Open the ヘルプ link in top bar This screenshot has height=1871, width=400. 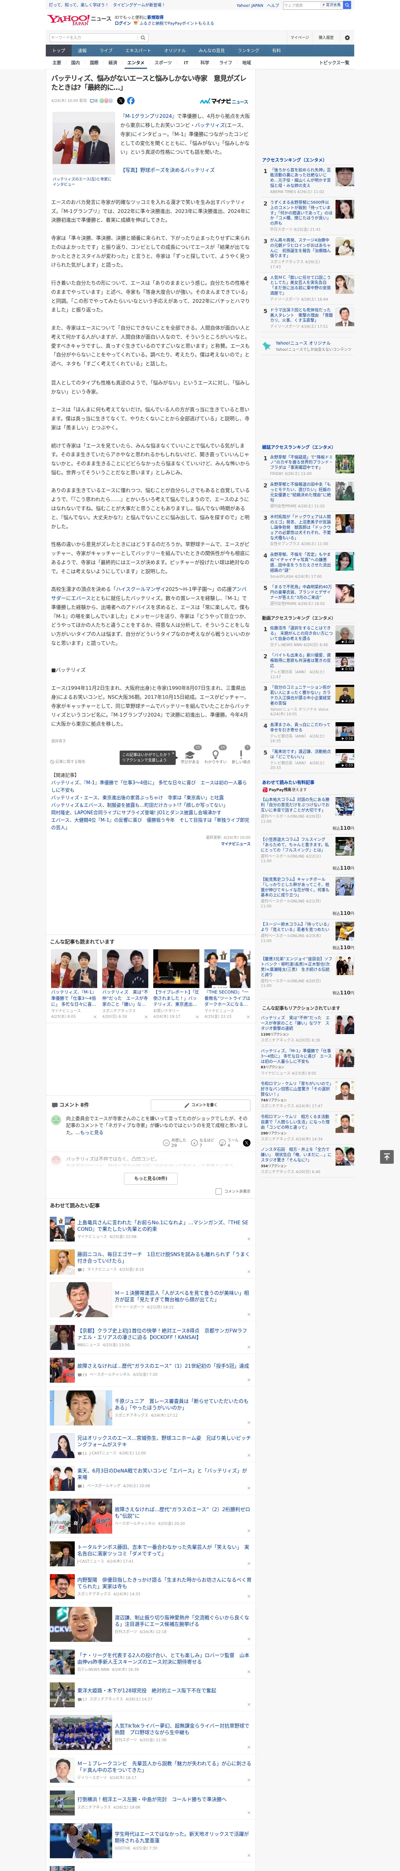point(273,5)
